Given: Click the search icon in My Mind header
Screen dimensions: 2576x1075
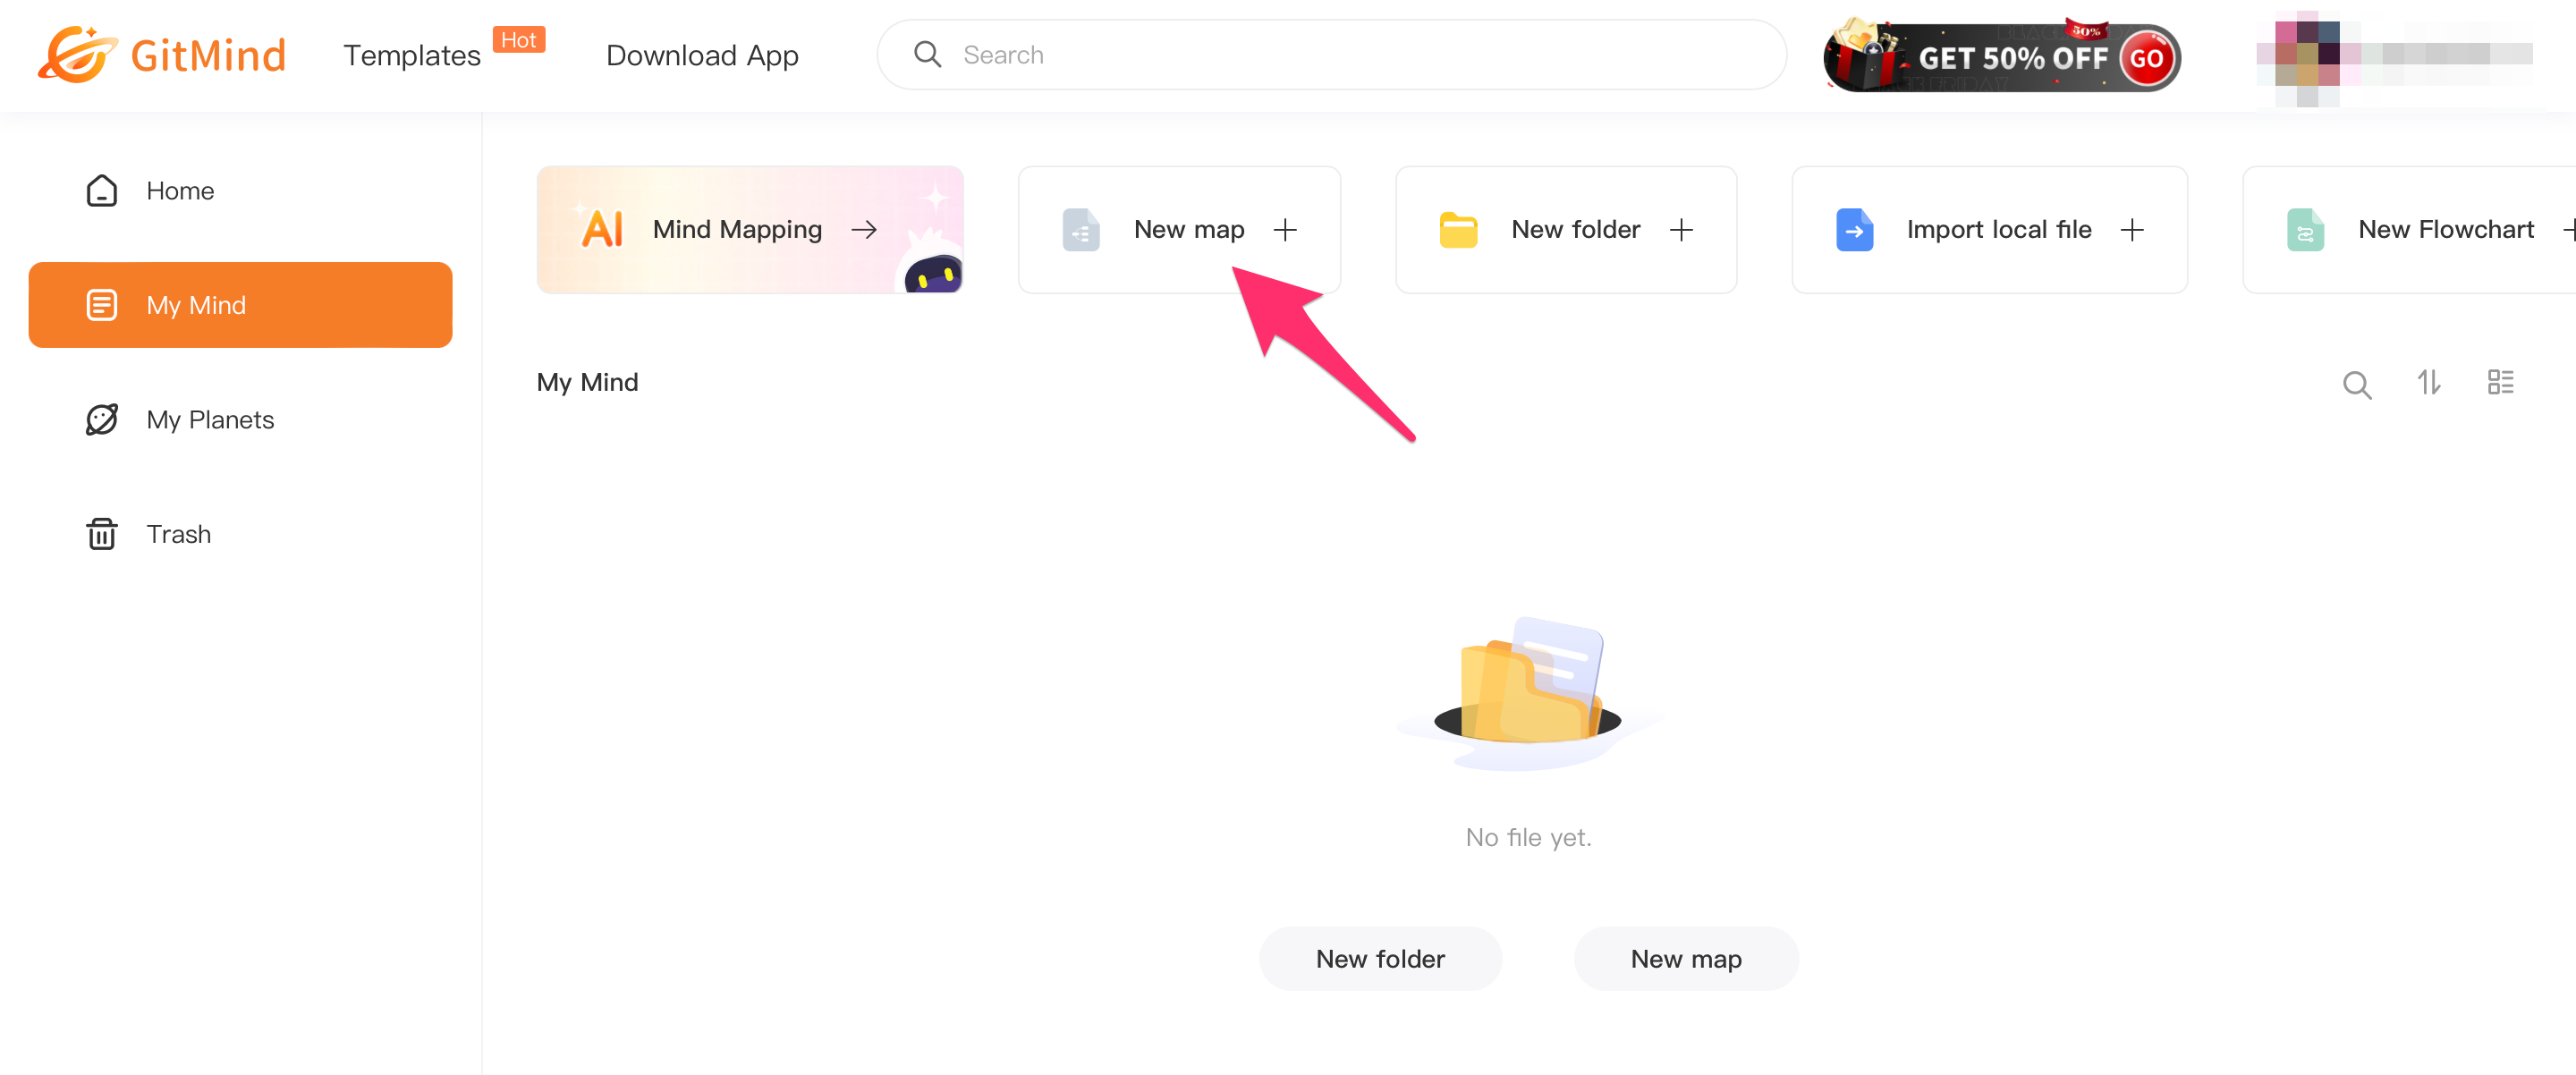Looking at the screenshot, I should (2356, 383).
